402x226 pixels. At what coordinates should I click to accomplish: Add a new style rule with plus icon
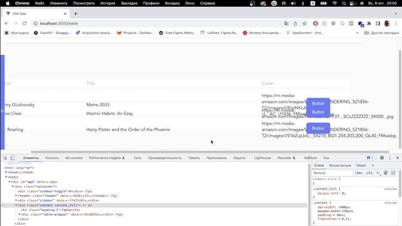click(378, 173)
